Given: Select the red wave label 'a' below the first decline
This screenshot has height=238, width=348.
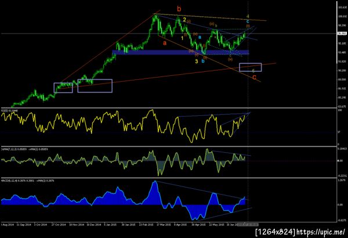Looking at the screenshot, I should pyautogui.click(x=165, y=43).
